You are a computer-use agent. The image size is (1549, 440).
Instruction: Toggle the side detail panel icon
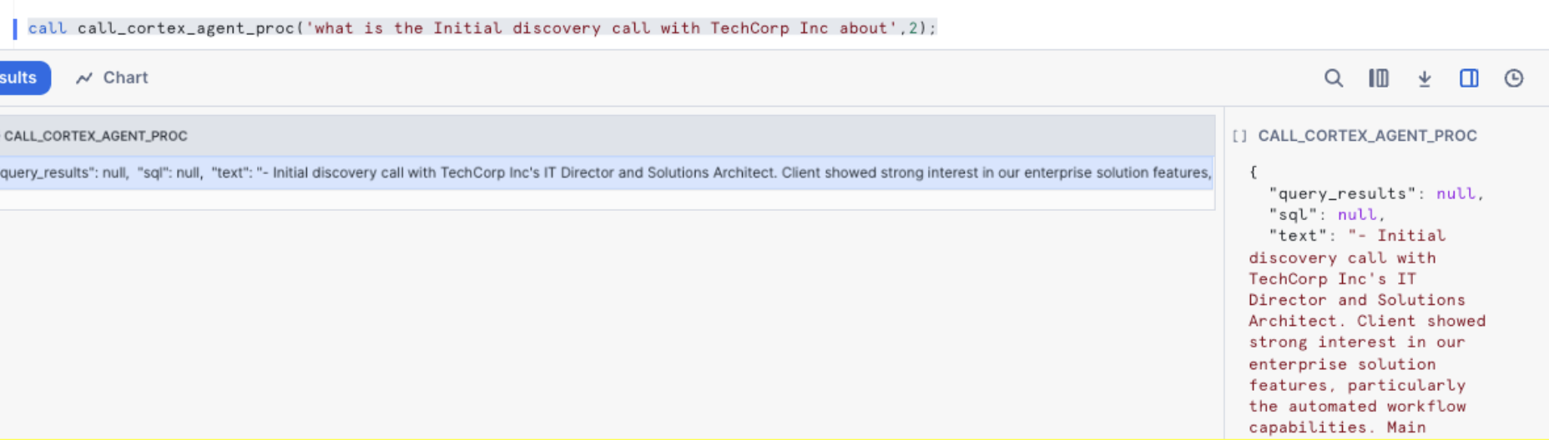click(x=1469, y=78)
